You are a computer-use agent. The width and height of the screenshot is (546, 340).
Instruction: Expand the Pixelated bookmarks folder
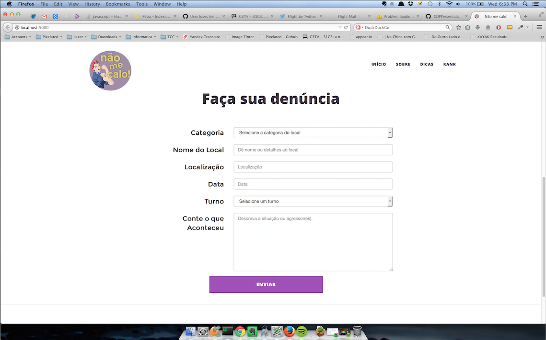coord(50,37)
